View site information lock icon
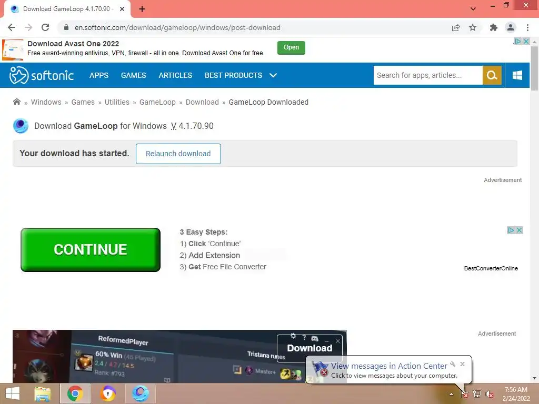 point(66,27)
